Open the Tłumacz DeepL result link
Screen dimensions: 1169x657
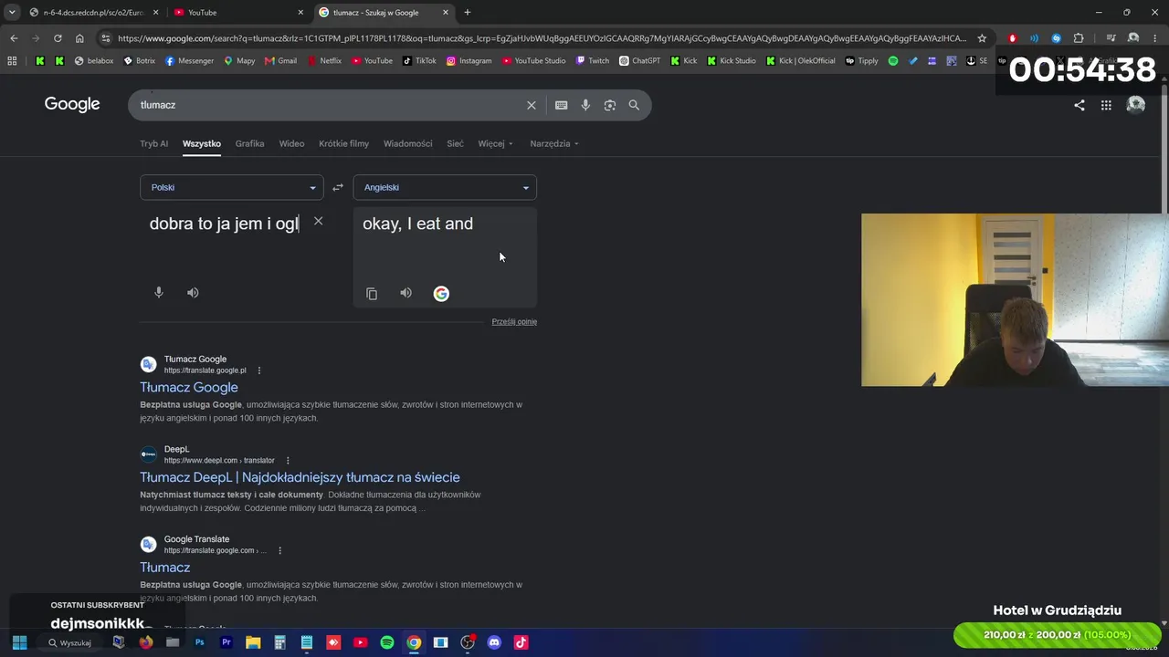pyautogui.click(x=300, y=477)
